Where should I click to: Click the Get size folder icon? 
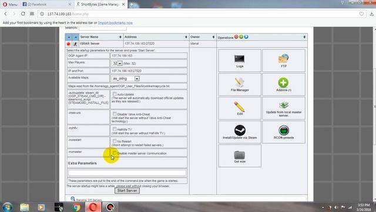tap(239, 155)
